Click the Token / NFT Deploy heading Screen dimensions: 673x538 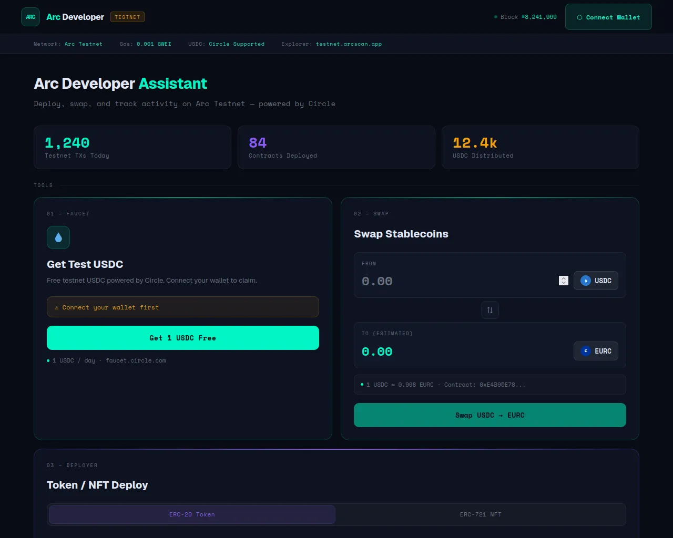pos(97,485)
